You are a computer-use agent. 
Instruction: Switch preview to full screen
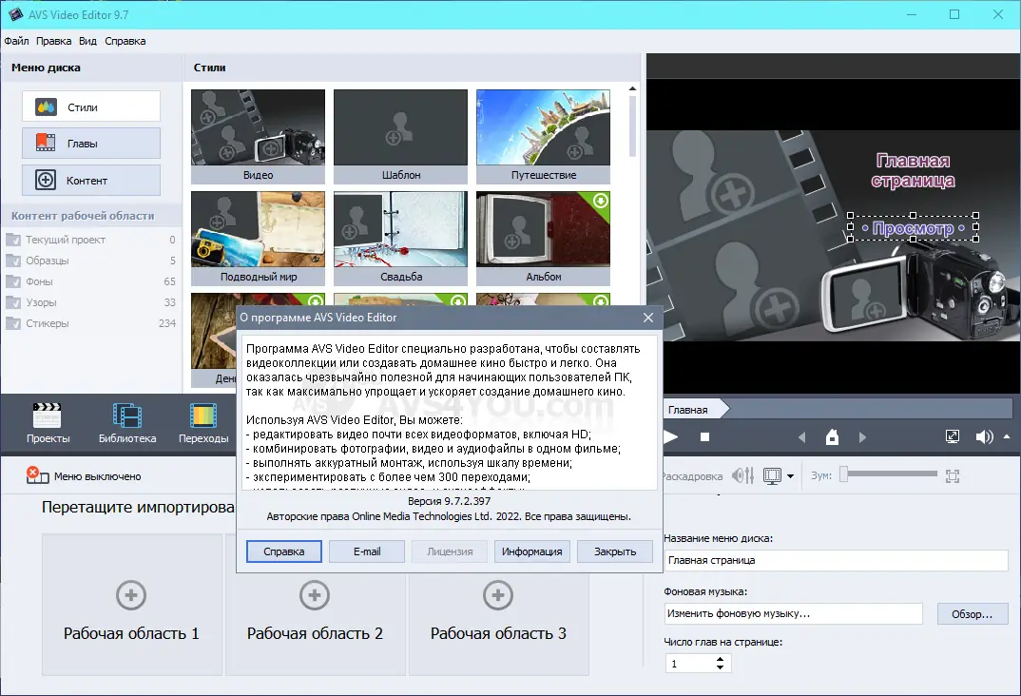click(953, 437)
